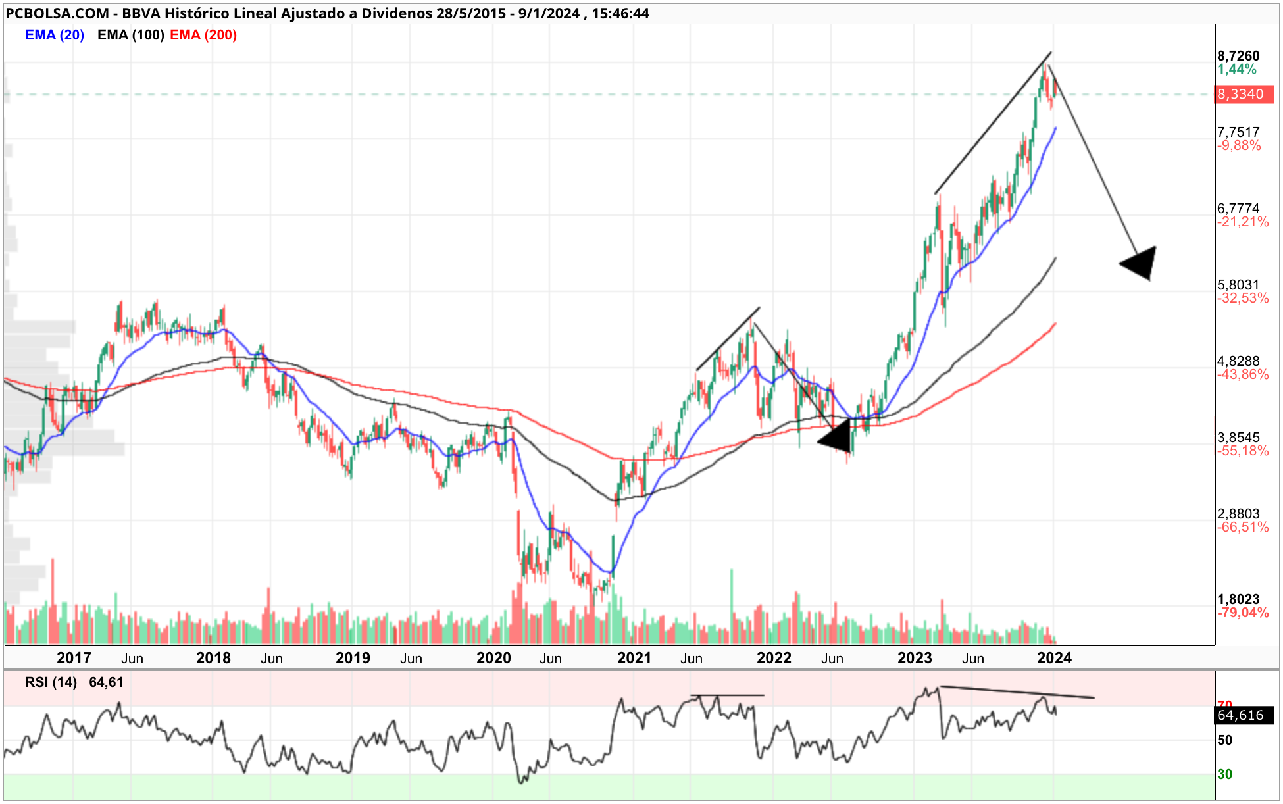Click the black RSI tag 64,616
Image resolution: width=1283 pixels, height=804 pixels.
pyautogui.click(x=1244, y=715)
